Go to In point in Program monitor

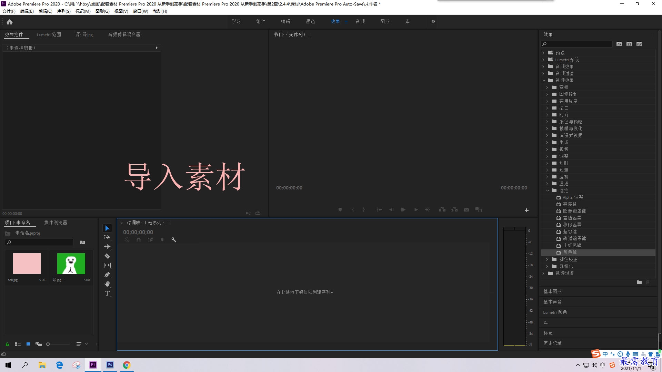(379, 210)
